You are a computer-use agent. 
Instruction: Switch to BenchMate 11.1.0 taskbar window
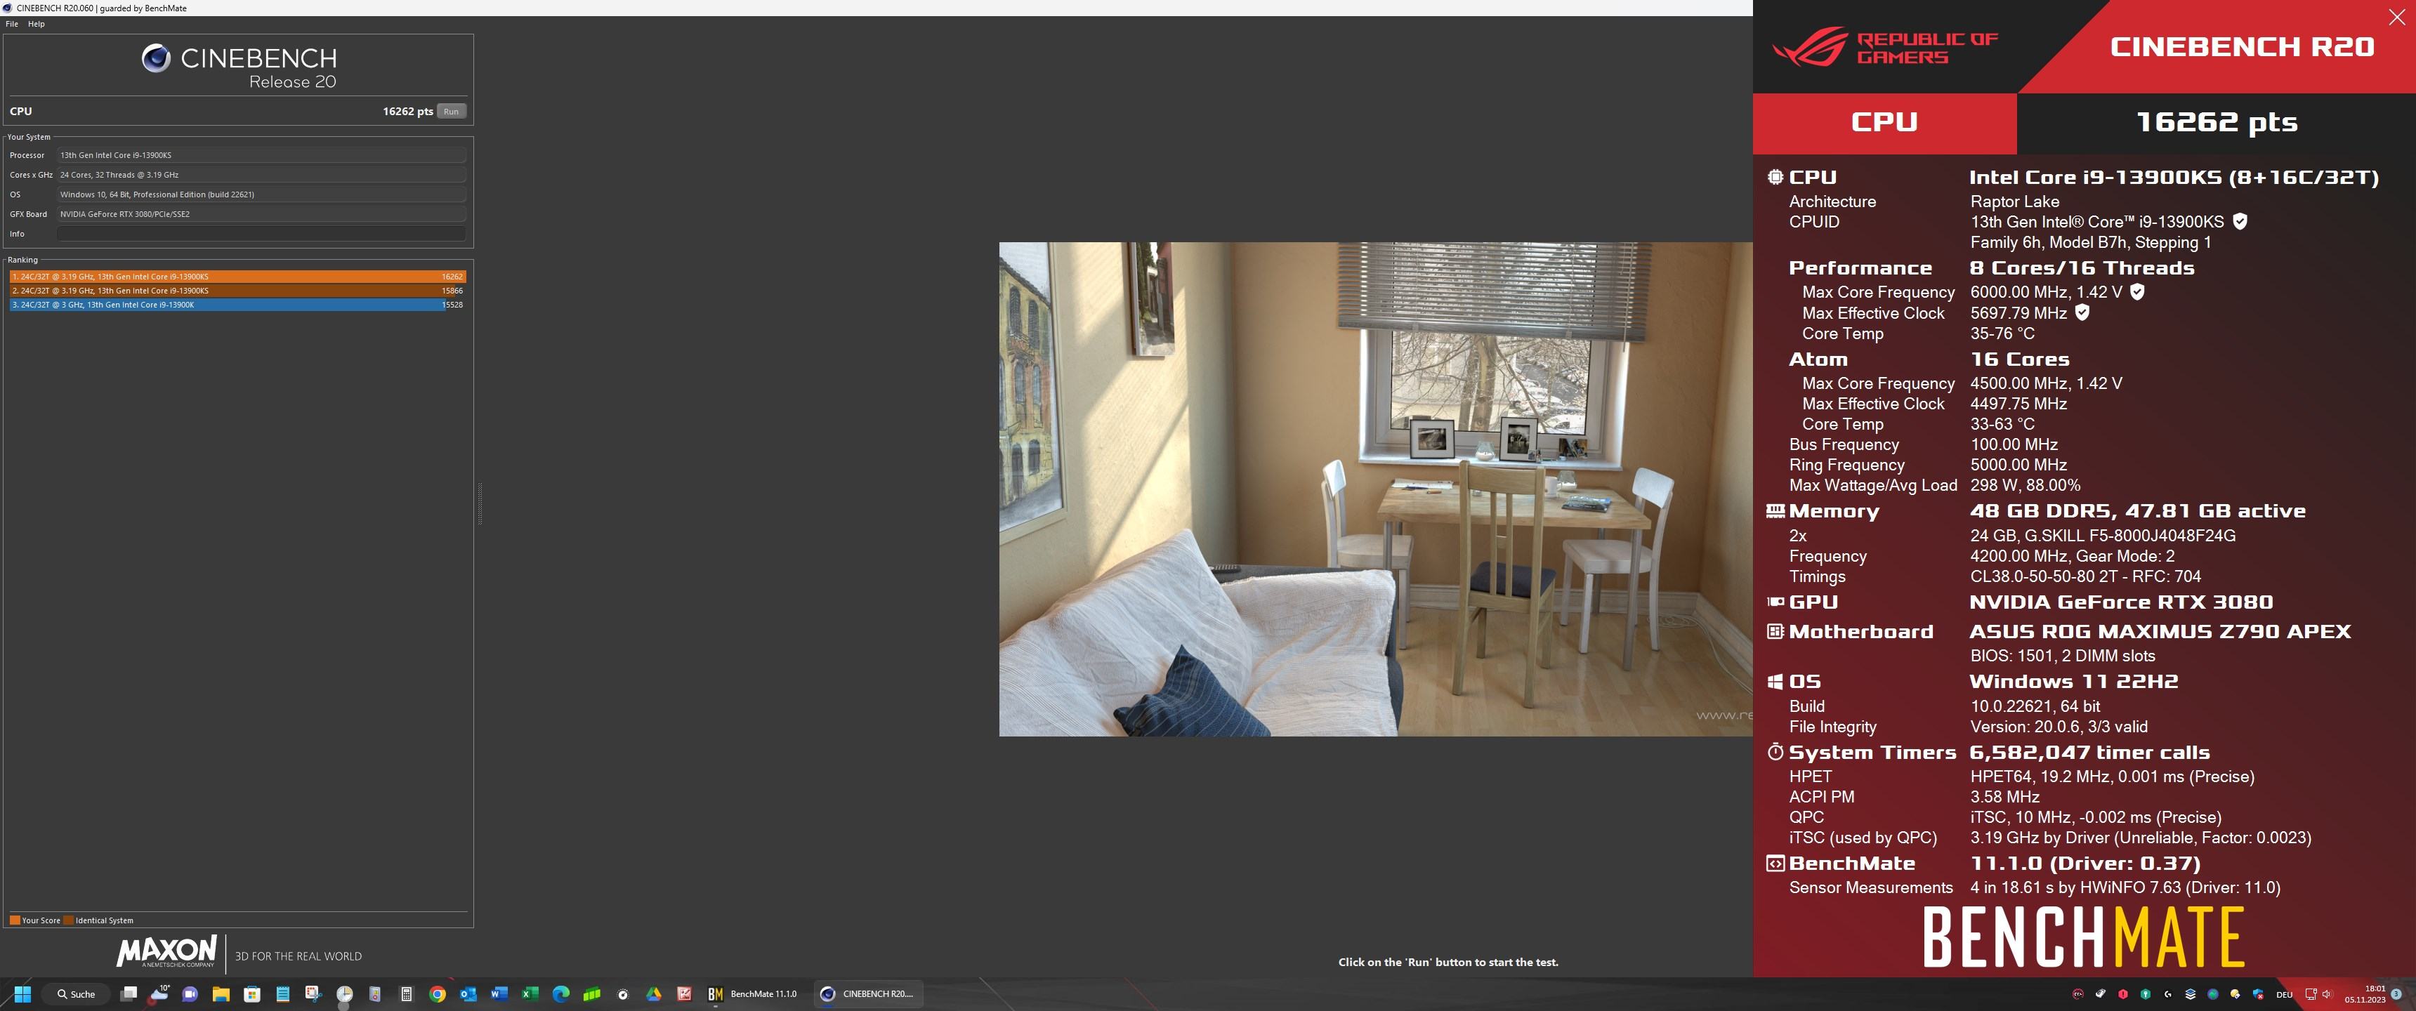pos(752,994)
